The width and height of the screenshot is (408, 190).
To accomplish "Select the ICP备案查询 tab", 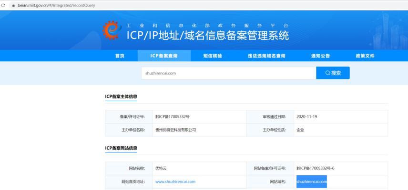I will 164,56.
